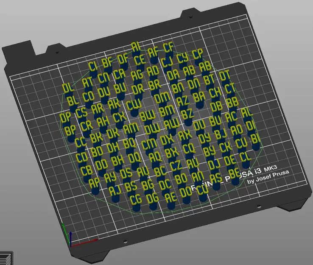Click on the CH part
The image size is (313, 265).
tap(215, 92)
